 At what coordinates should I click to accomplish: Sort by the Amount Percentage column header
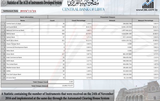[x=146, y=20]
